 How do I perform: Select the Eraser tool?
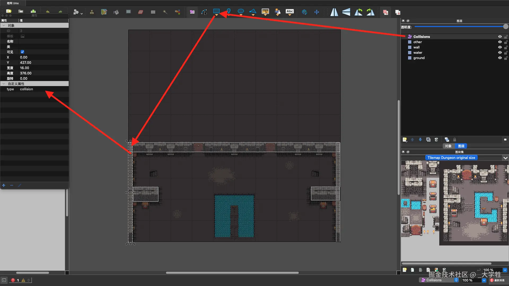coord(141,12)
